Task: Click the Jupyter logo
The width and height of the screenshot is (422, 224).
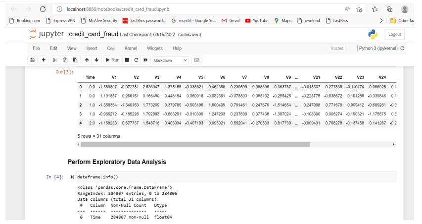Action: [x=47, y=34]
